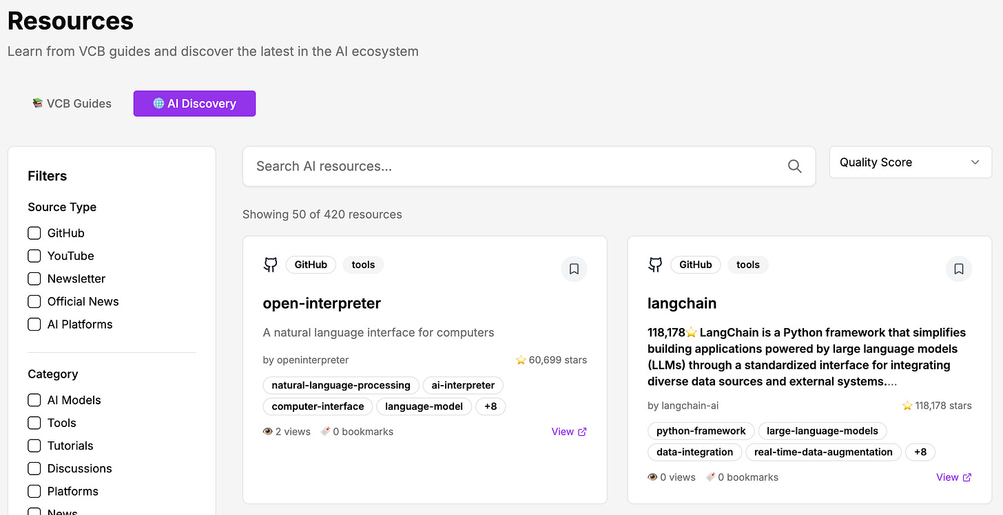Click the '2 views' count text

pyautogui.click(x=293, y=432)
